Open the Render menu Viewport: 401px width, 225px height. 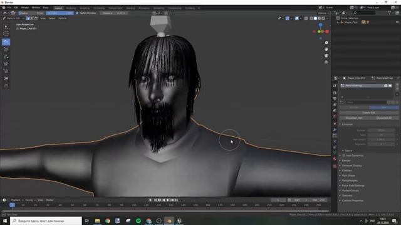(x=25, y=7)
